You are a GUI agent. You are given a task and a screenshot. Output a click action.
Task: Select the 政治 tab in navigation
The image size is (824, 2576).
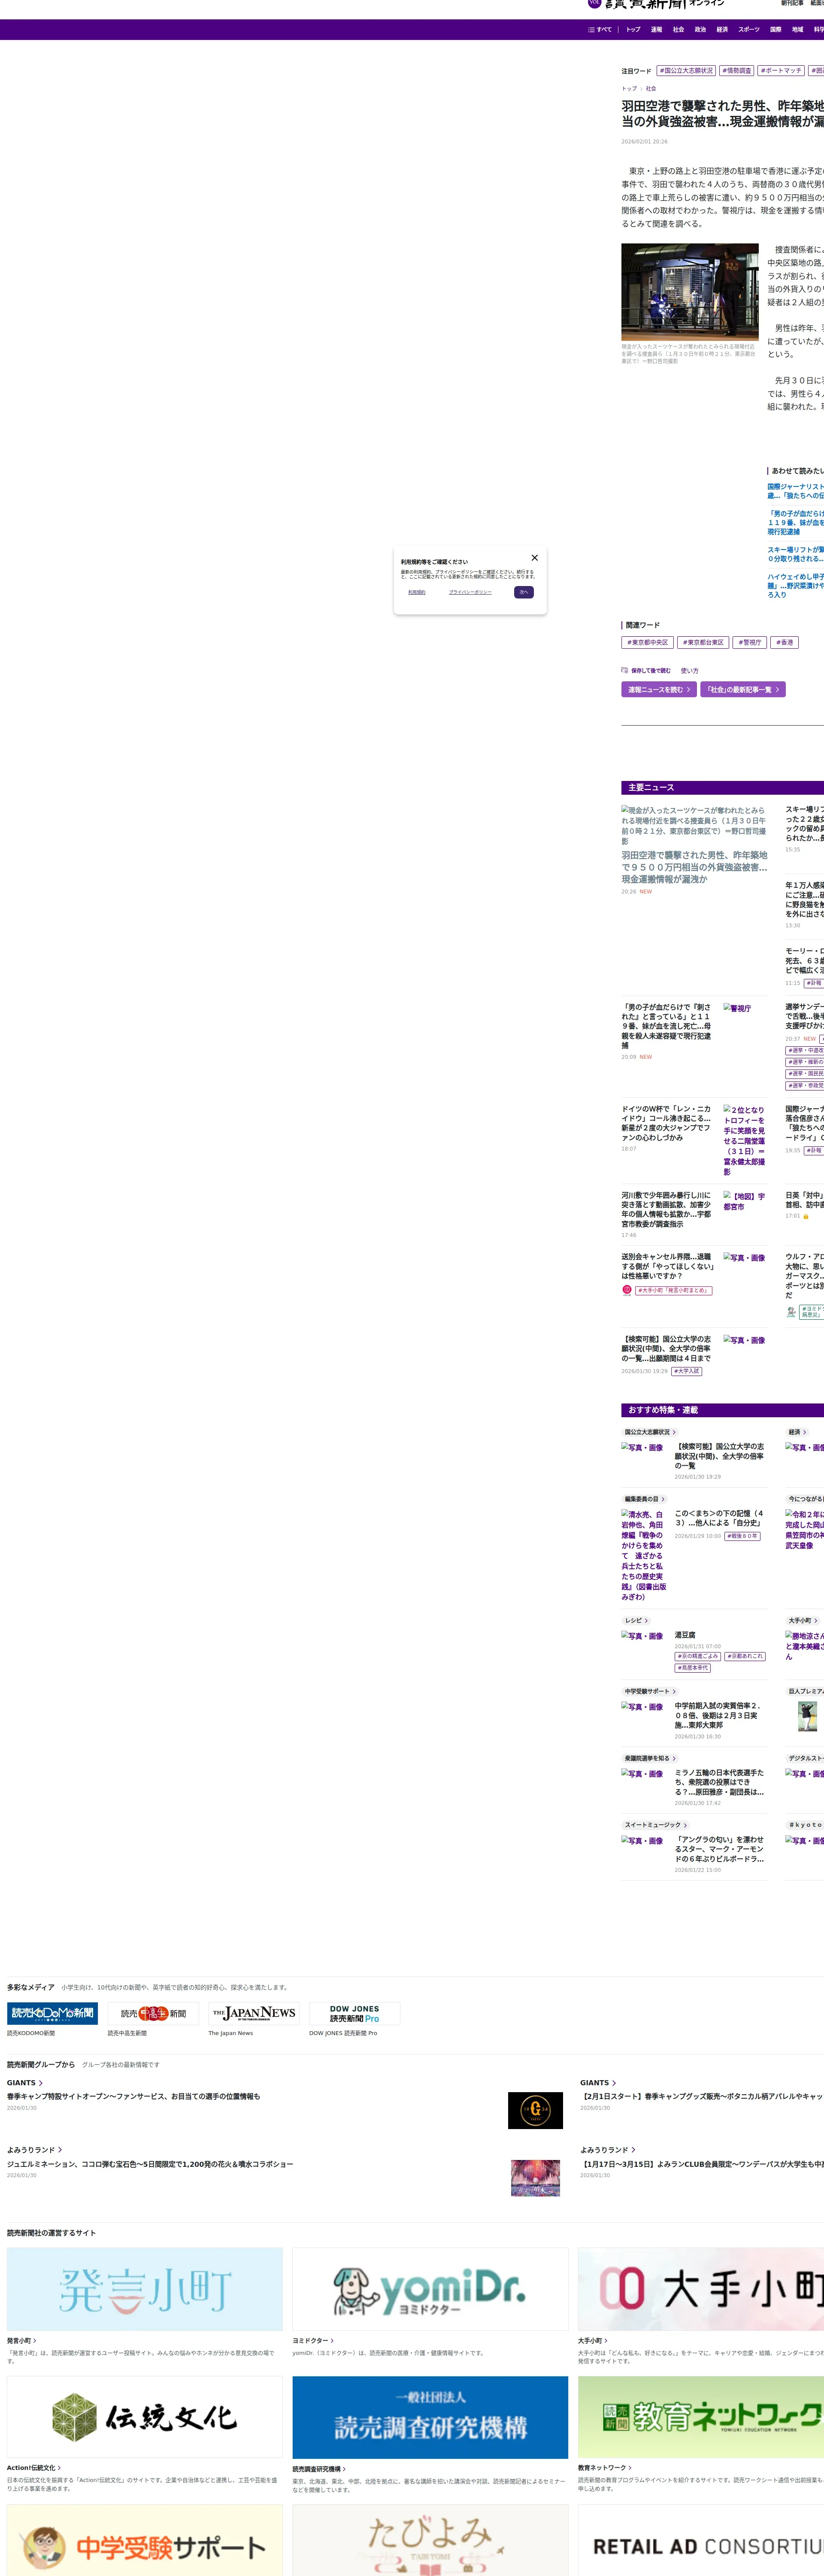700,30
